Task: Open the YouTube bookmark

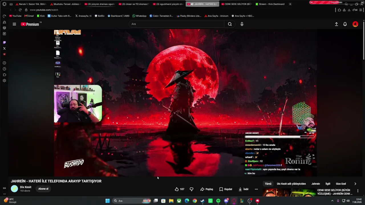Action: click(15, 16)
